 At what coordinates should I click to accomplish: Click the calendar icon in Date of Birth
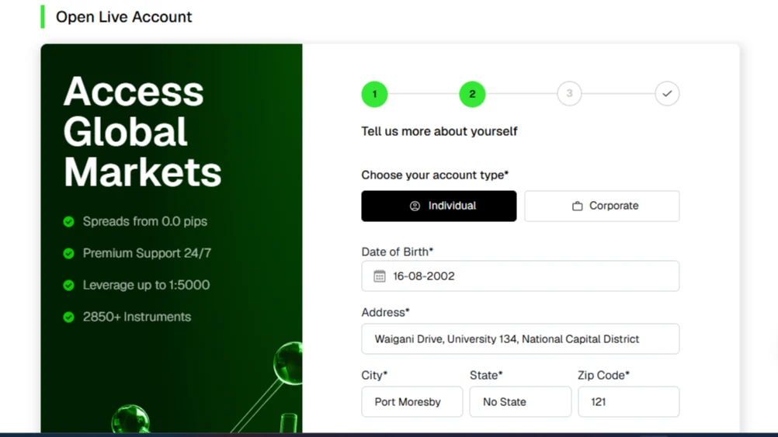point(379,276)
